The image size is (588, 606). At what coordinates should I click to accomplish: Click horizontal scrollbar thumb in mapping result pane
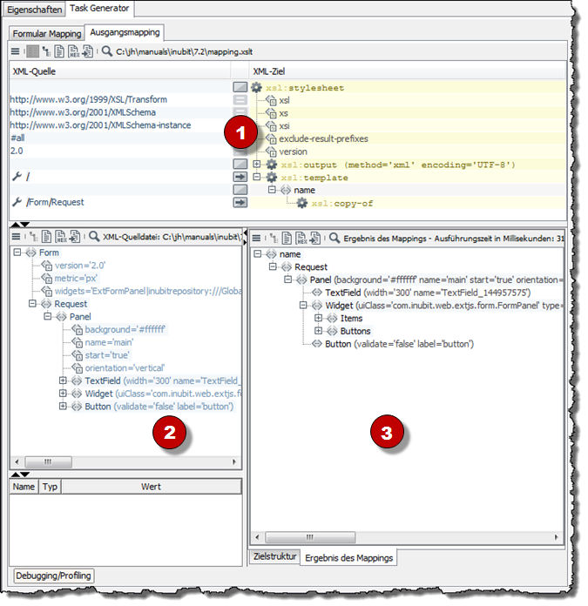click(310, 537)
